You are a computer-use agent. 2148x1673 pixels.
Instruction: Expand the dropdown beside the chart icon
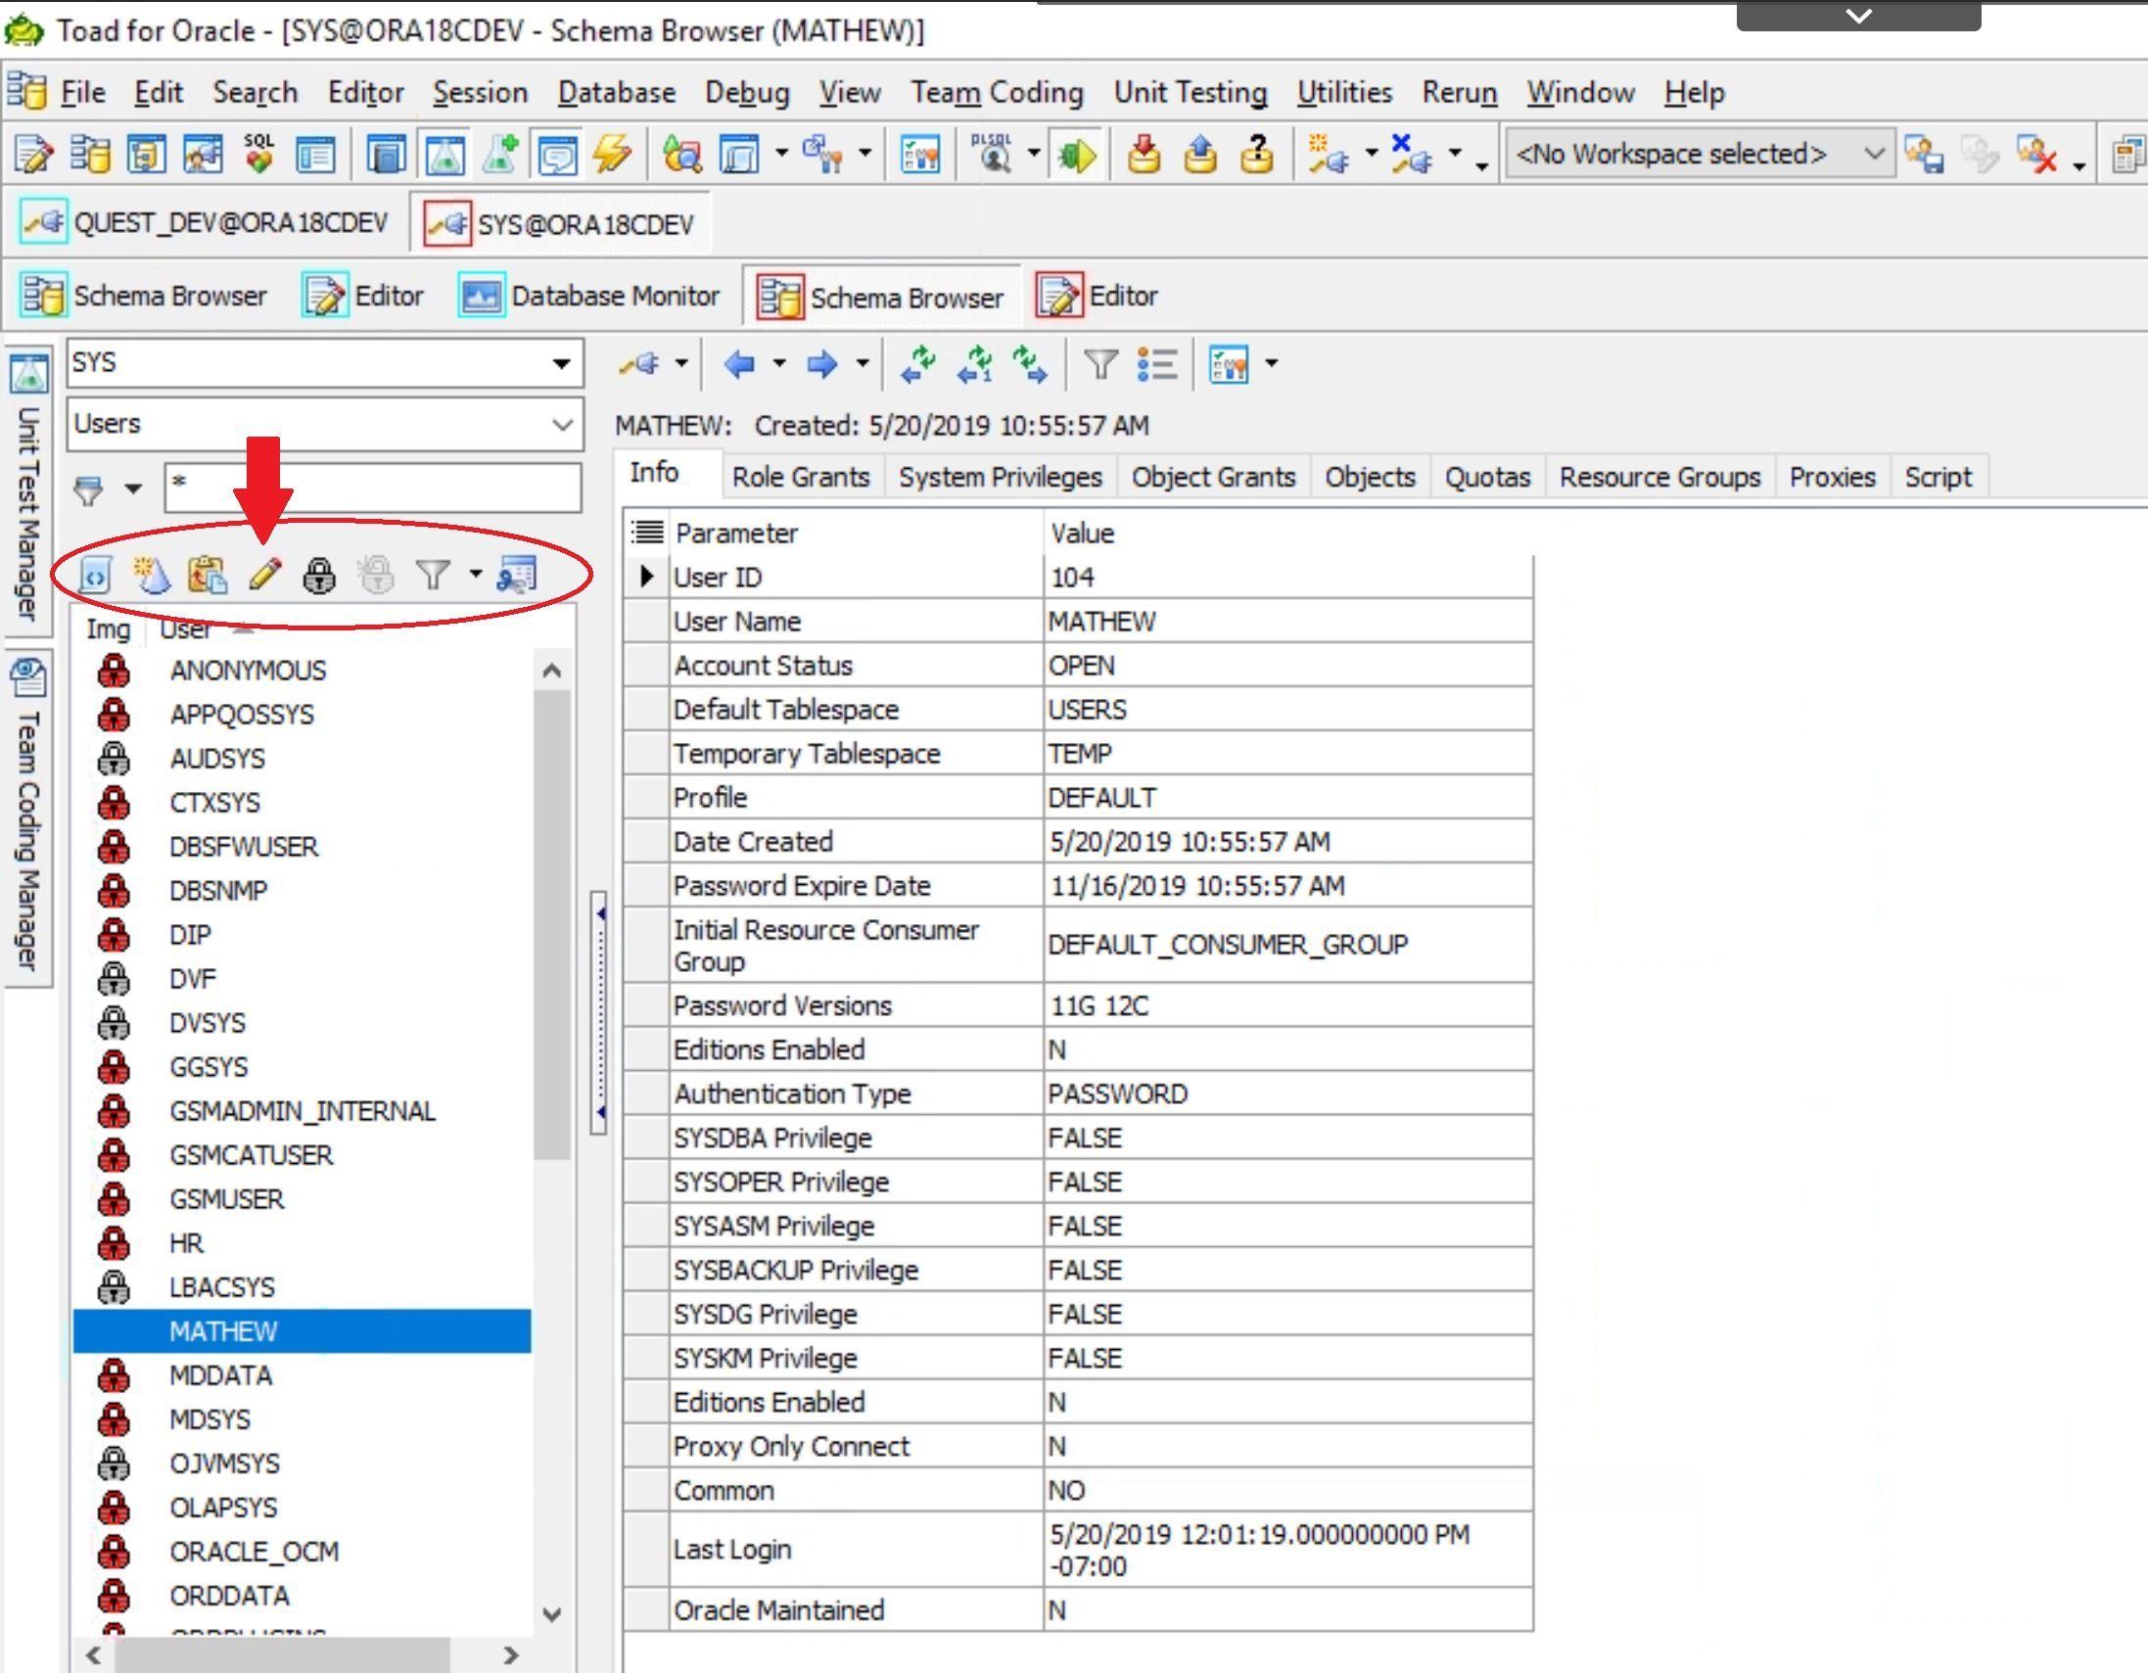(x=1272, y=365)
